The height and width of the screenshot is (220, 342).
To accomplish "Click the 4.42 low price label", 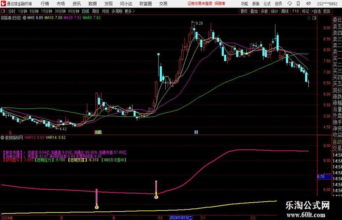I will [63, 129].
